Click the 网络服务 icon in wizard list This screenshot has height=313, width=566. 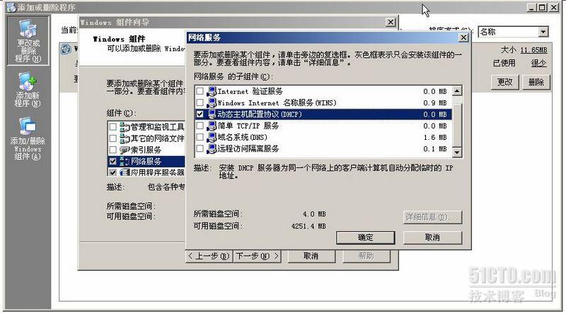point(125,161)
